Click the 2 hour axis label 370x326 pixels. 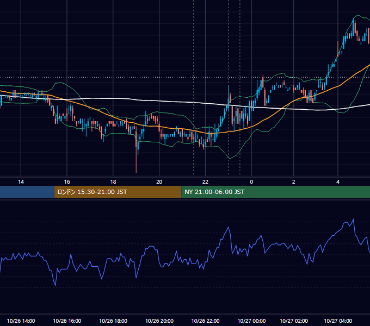[293, 181]
